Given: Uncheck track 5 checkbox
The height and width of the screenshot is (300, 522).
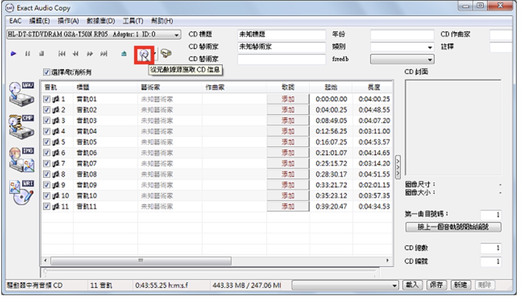Looking at the screenshot, I should [x=47, y=142].
